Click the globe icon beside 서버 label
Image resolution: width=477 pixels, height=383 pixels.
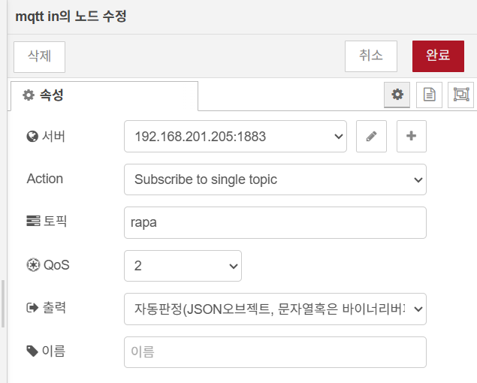point(32,137)
